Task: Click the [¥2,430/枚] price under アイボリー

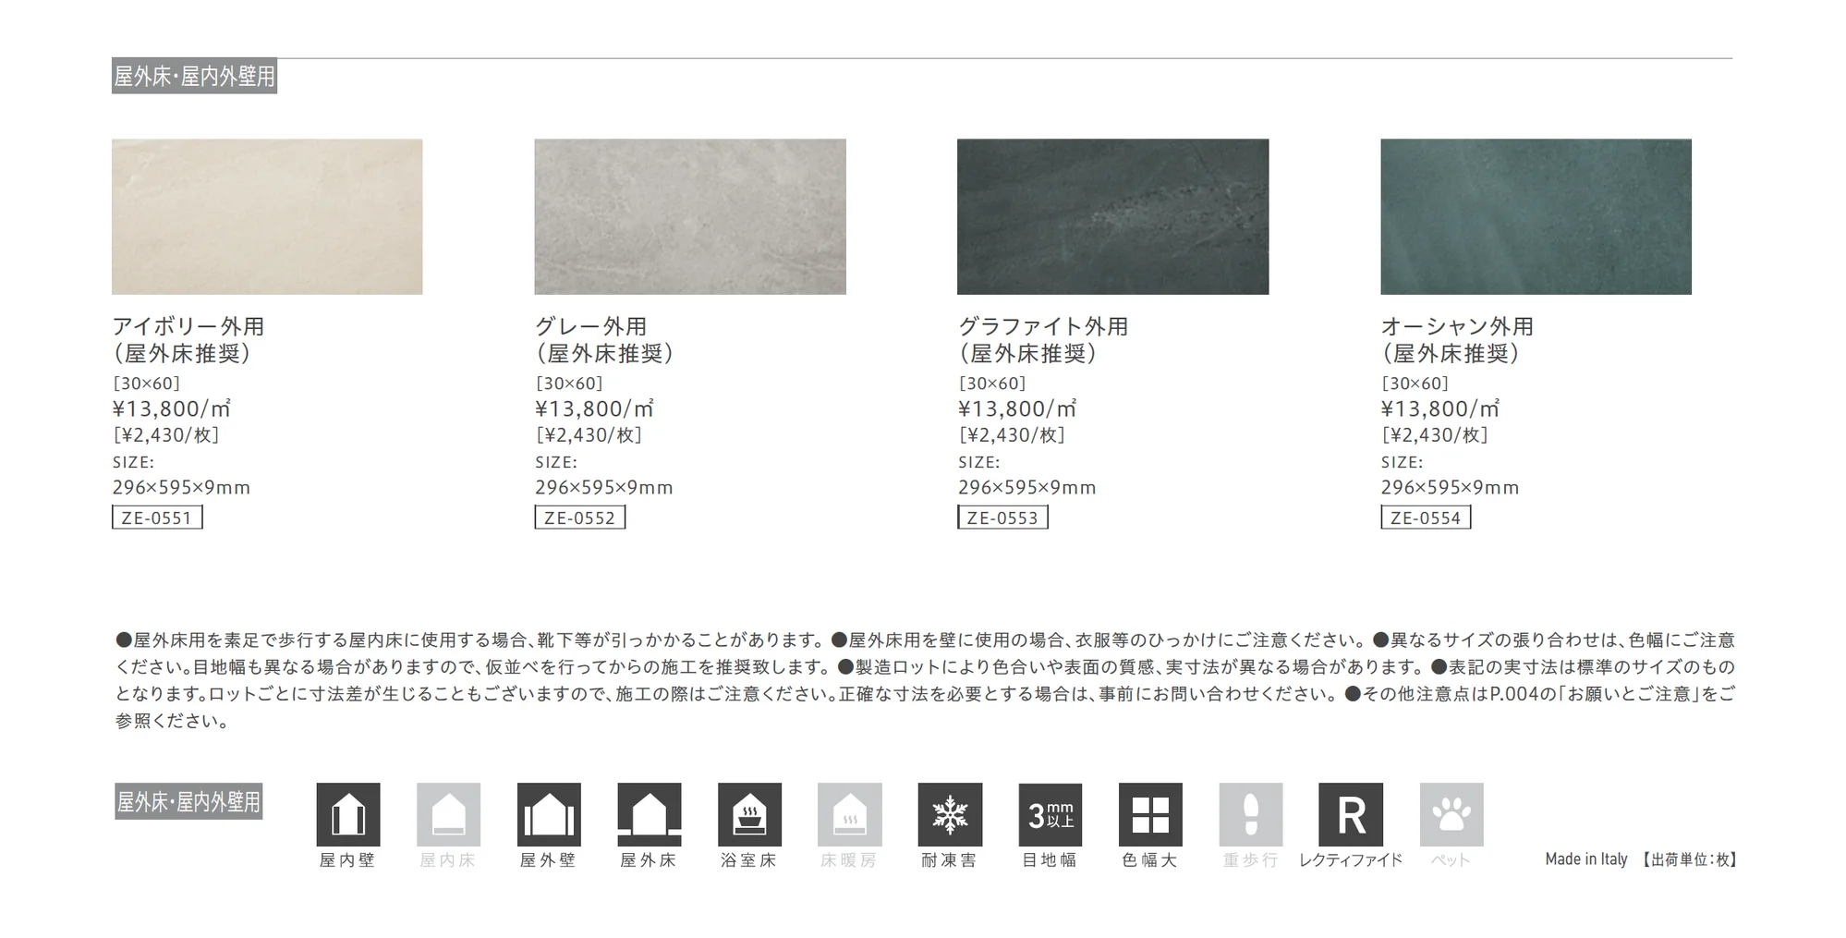Action: click(166, 435)
